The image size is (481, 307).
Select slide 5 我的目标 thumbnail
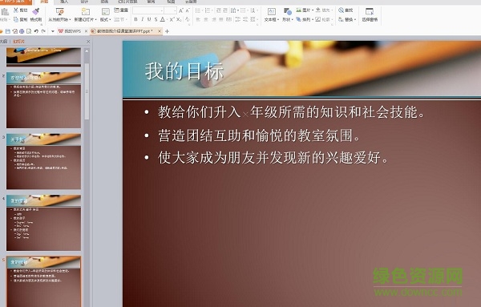coord(43,281)
